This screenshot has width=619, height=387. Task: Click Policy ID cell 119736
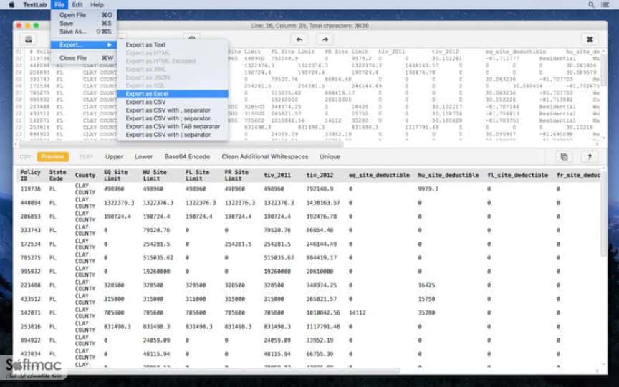pyautogui.click(x=30, y=189)
